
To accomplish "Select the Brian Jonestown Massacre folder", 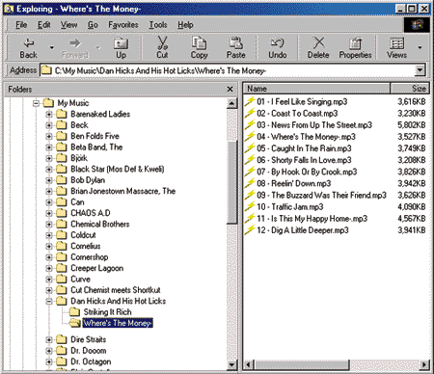I will pyautogui.click(x=123, y=191).
